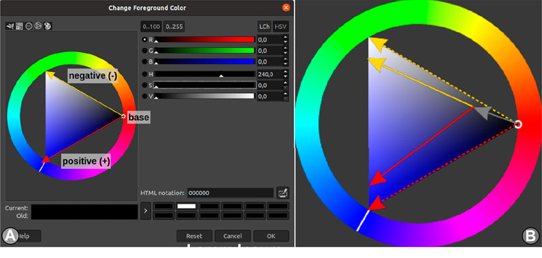
Task: Select the Watercolor selector circle icon
Action: pyautogui.click(x=29, y=26)
